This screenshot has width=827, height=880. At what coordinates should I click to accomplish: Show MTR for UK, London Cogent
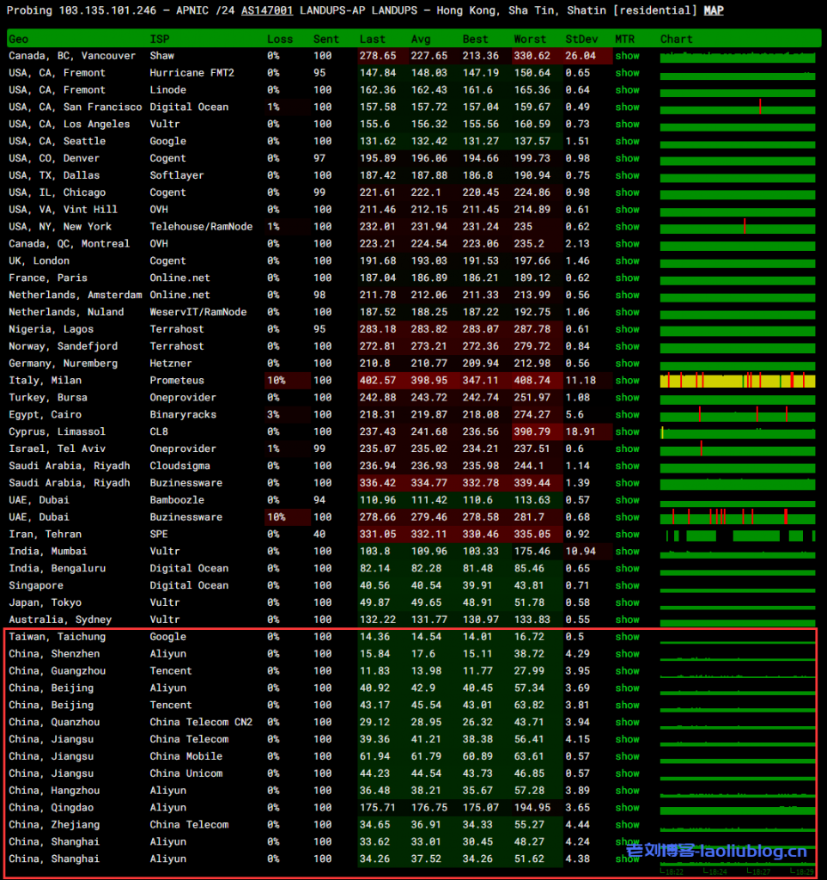pos(627,261)
